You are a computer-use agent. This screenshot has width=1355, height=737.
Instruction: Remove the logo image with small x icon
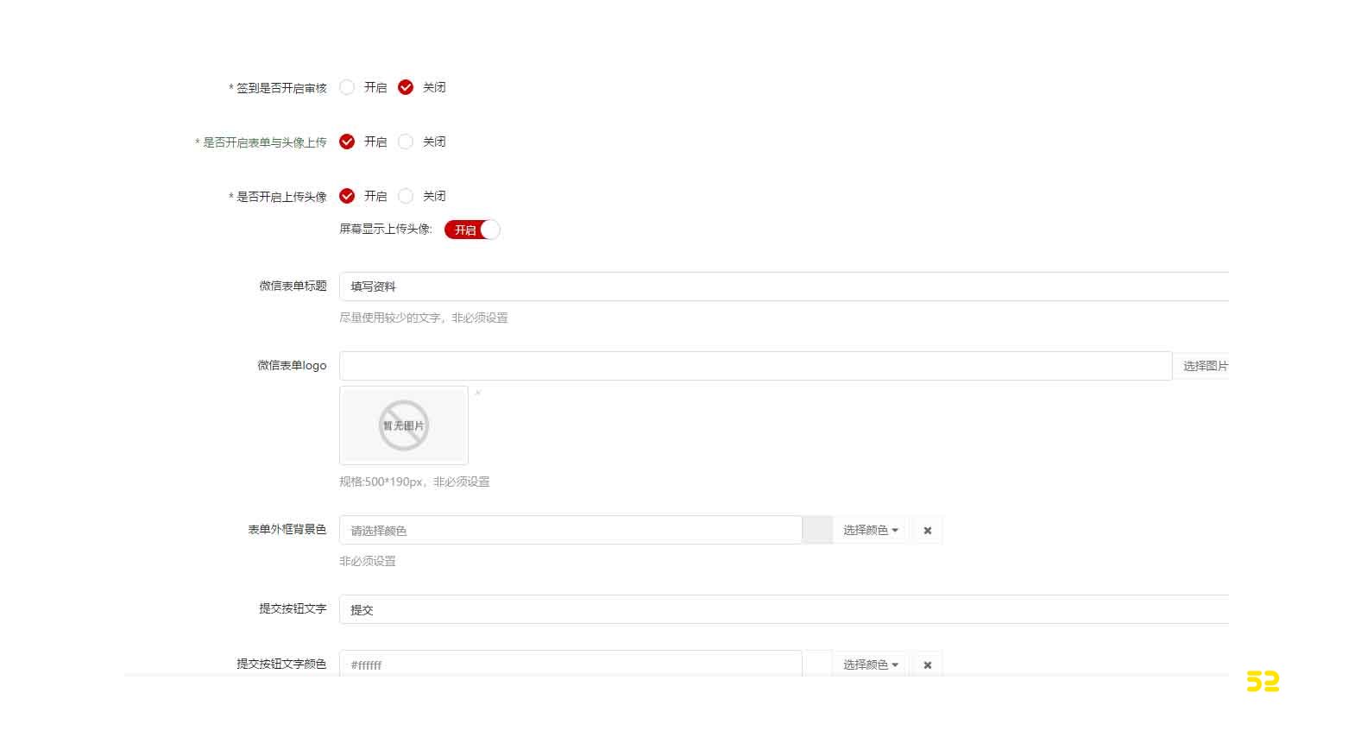tap(478, 393)
